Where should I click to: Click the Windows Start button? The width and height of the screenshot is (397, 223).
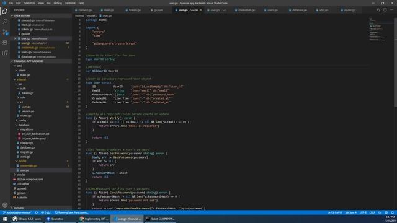pyautogui.click(x=5, y=219)
